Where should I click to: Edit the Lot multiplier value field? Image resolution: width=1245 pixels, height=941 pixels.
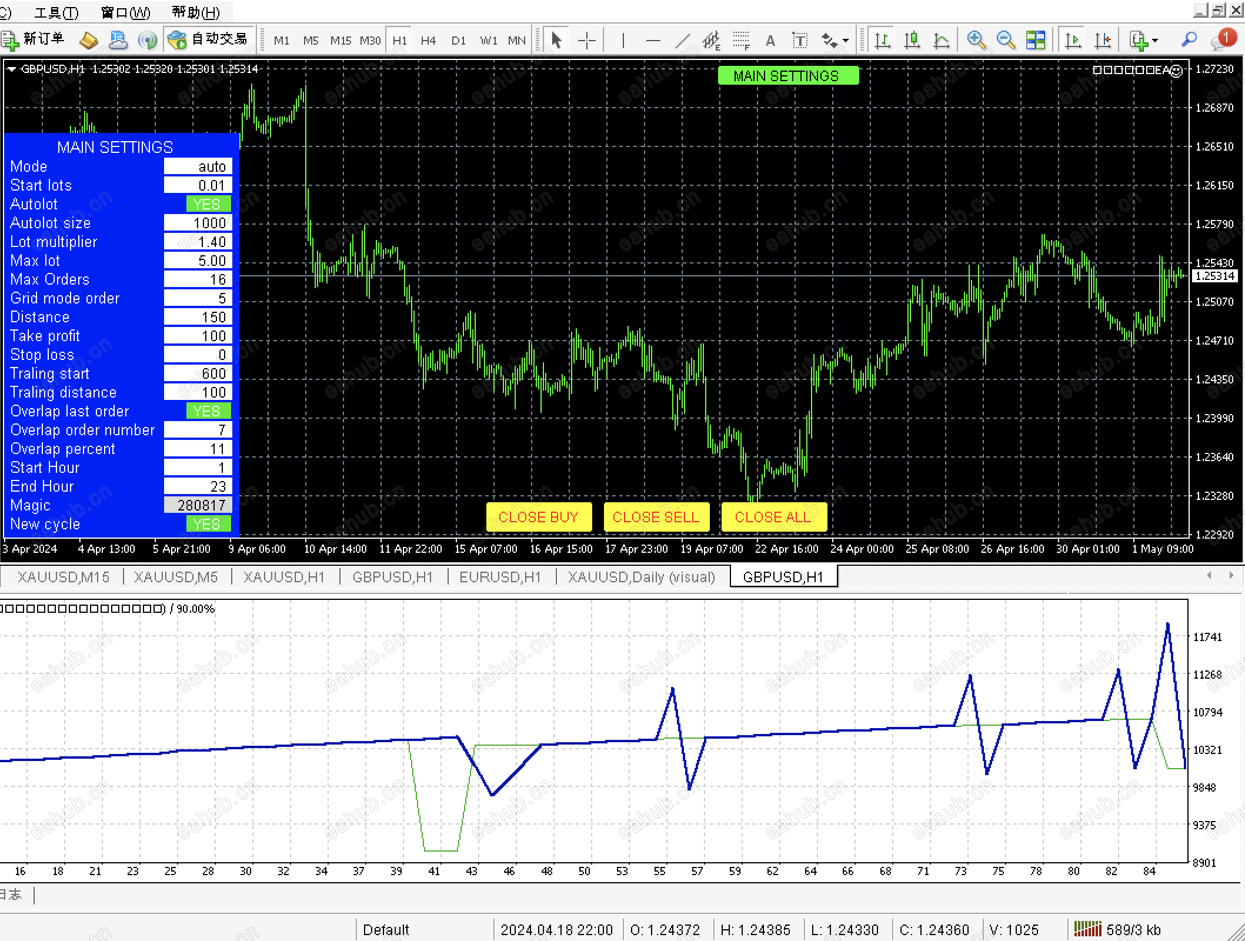pos(198,242)
